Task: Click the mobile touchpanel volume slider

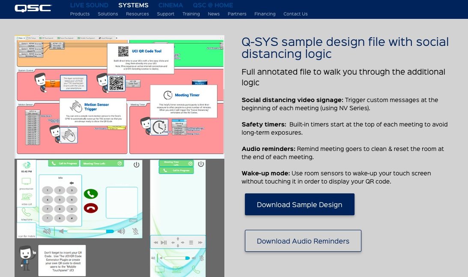Action: tap(177, 258)
